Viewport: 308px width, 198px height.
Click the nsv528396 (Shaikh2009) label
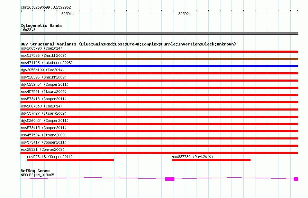(x=44, y=77)
